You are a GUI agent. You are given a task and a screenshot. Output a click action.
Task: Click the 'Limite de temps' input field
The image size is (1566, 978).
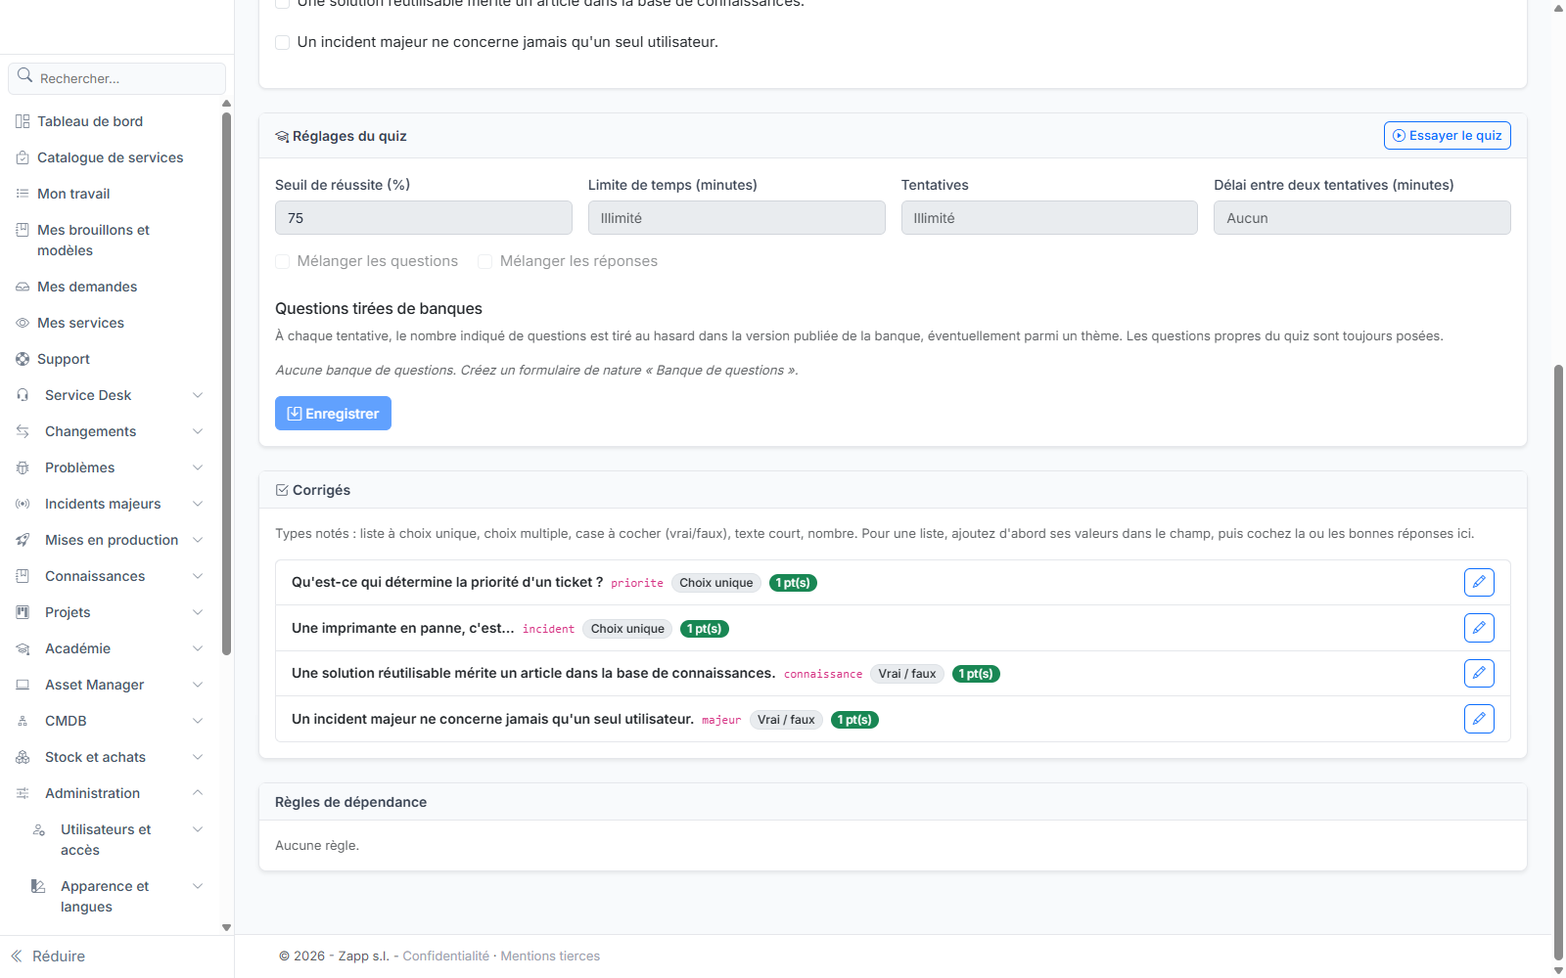tap(736, 217)
